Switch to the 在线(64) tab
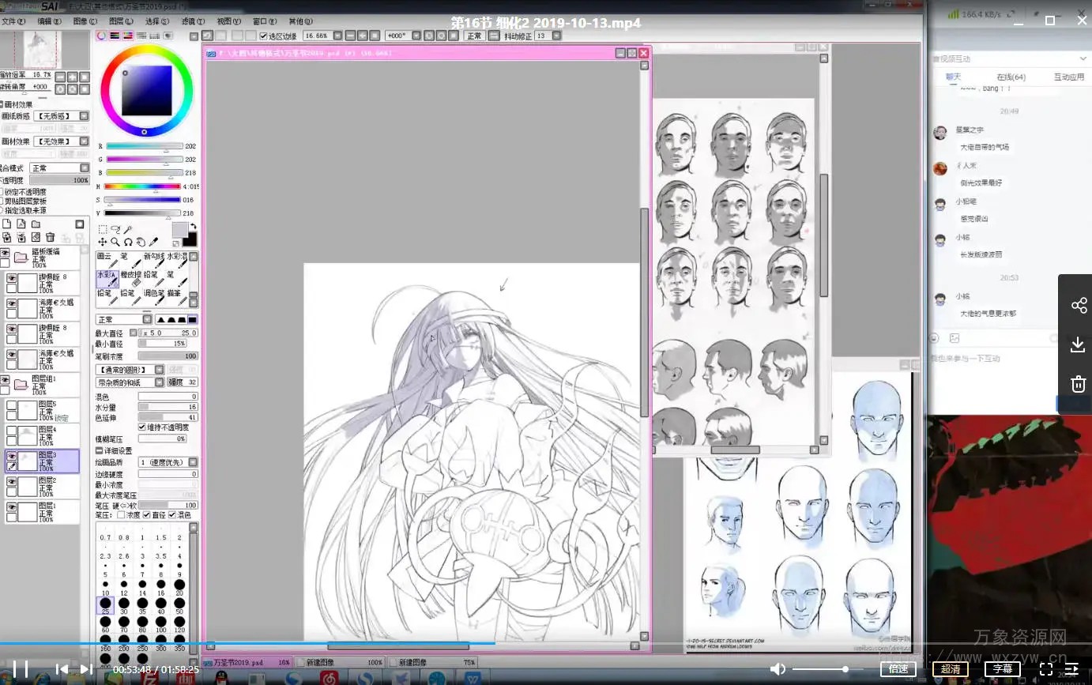The height and width of the screenshot is (685, 1092). [x=1011, y=77]
